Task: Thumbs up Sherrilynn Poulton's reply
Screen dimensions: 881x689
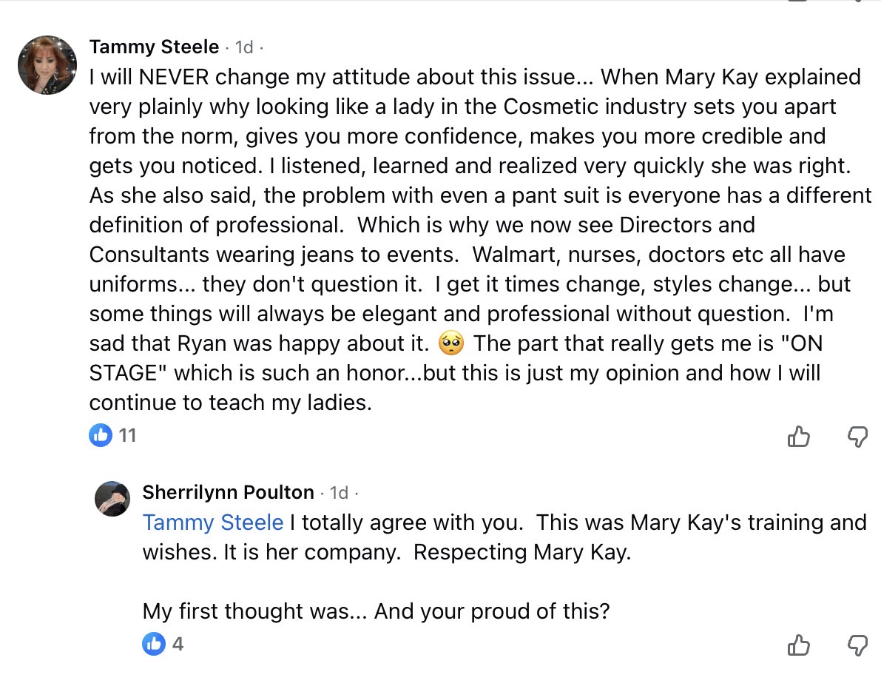Action: pos(799,645)
